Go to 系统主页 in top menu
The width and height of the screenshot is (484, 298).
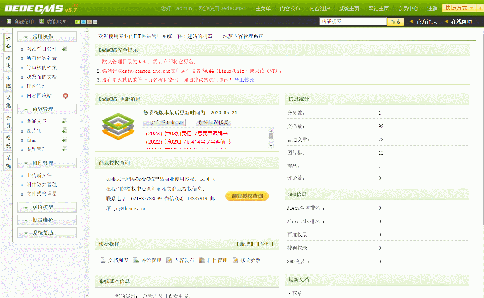[349, 8]
